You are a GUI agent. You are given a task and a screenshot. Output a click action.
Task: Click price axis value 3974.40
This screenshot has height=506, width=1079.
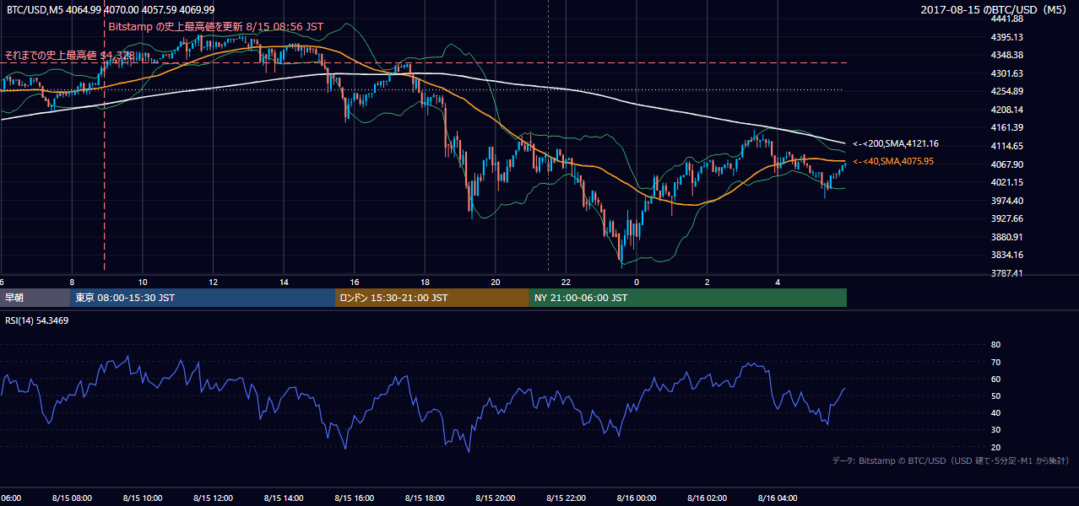click(1007, 201)
